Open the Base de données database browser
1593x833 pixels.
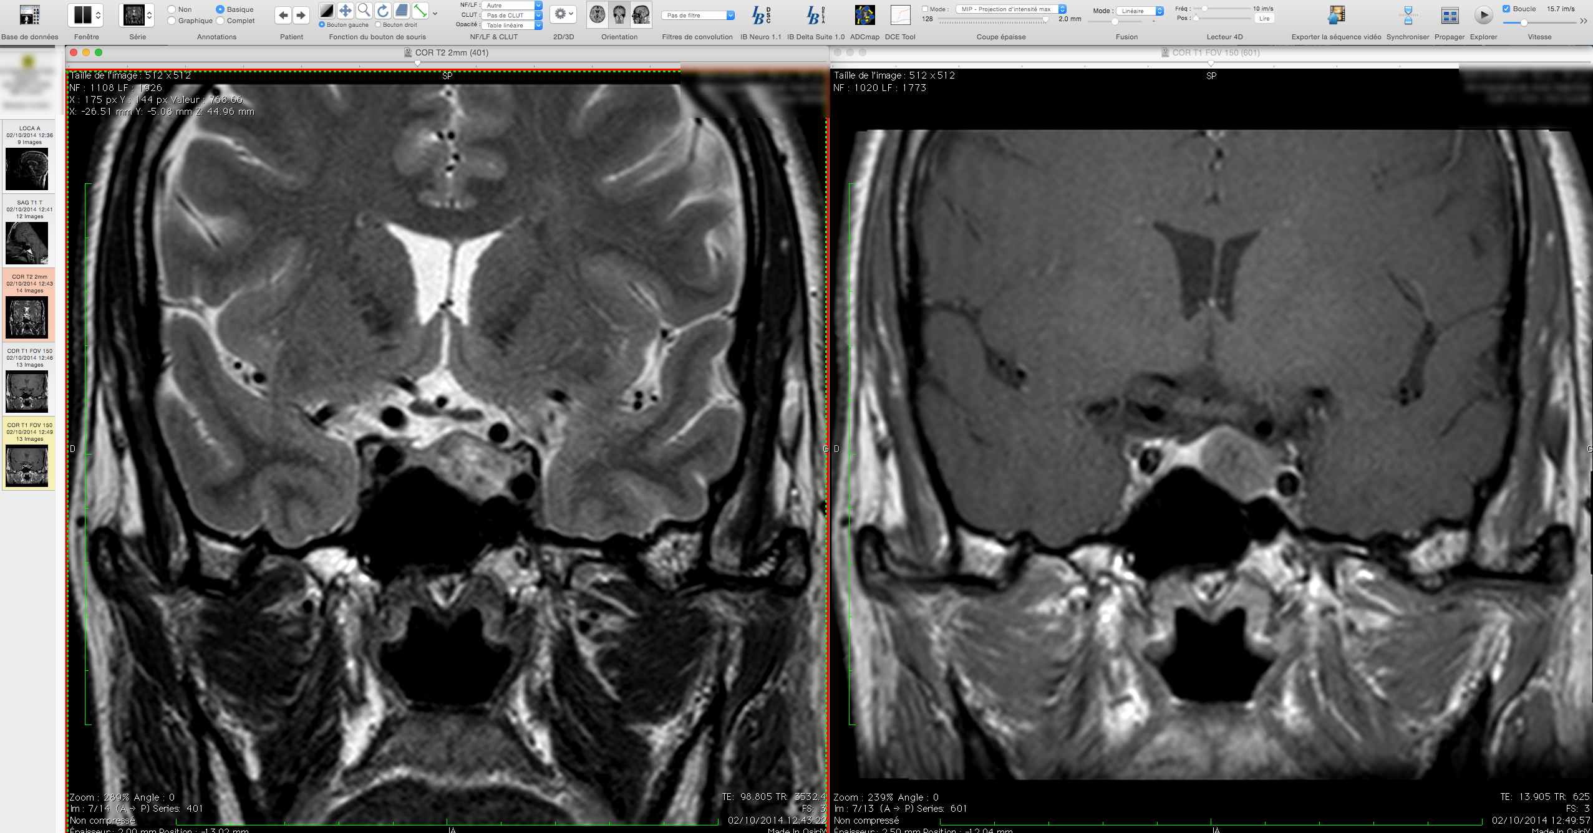tap(29, 15)
